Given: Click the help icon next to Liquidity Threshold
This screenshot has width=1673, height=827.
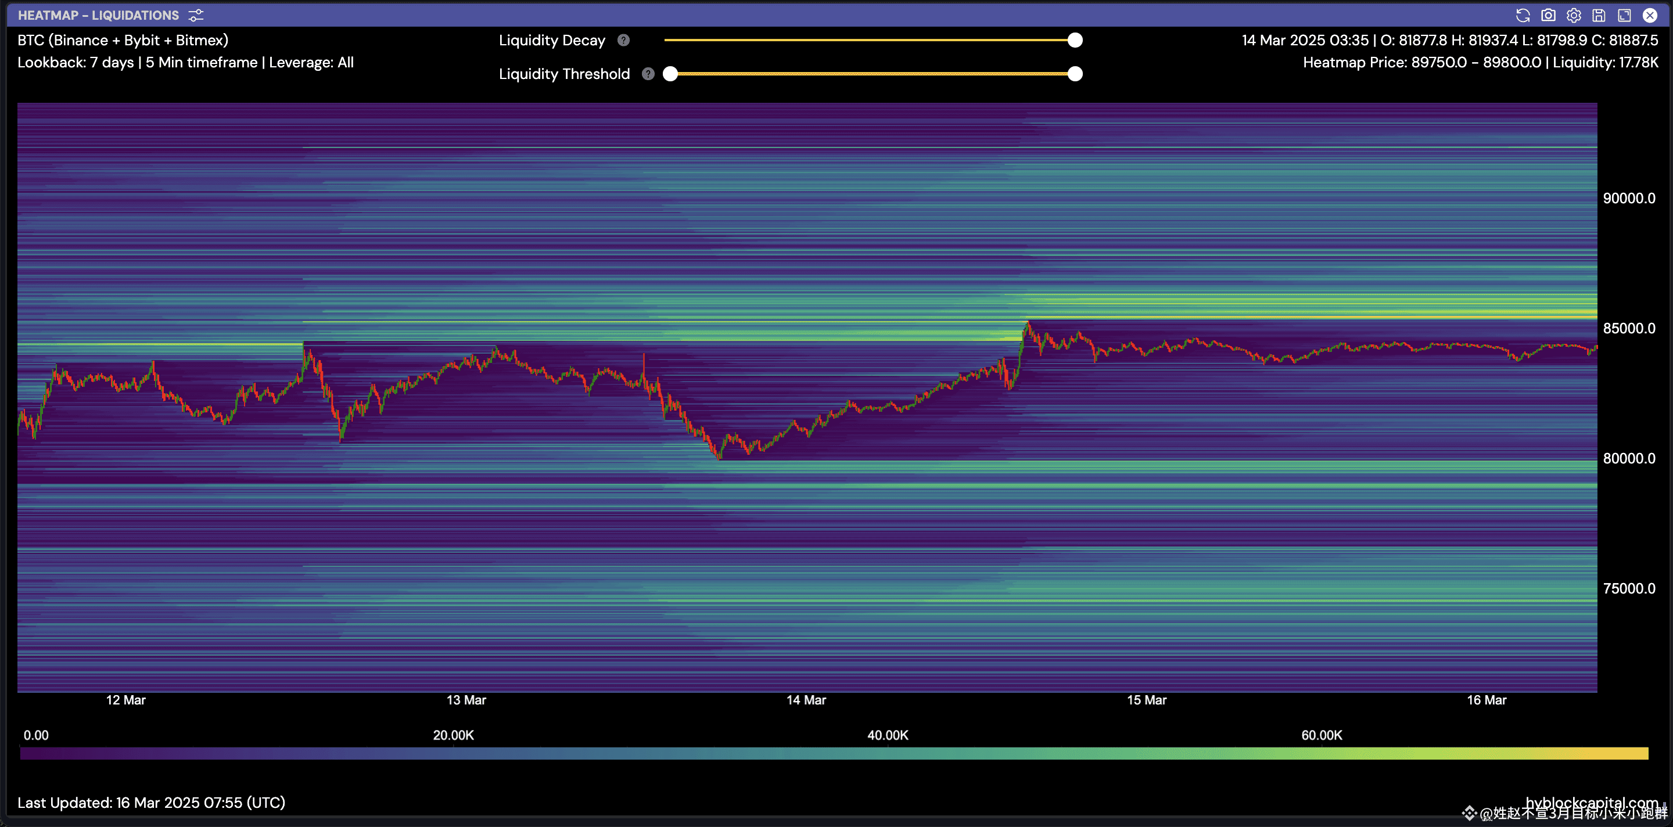Looking at the screenshot, I should click(x=648, y=74).
